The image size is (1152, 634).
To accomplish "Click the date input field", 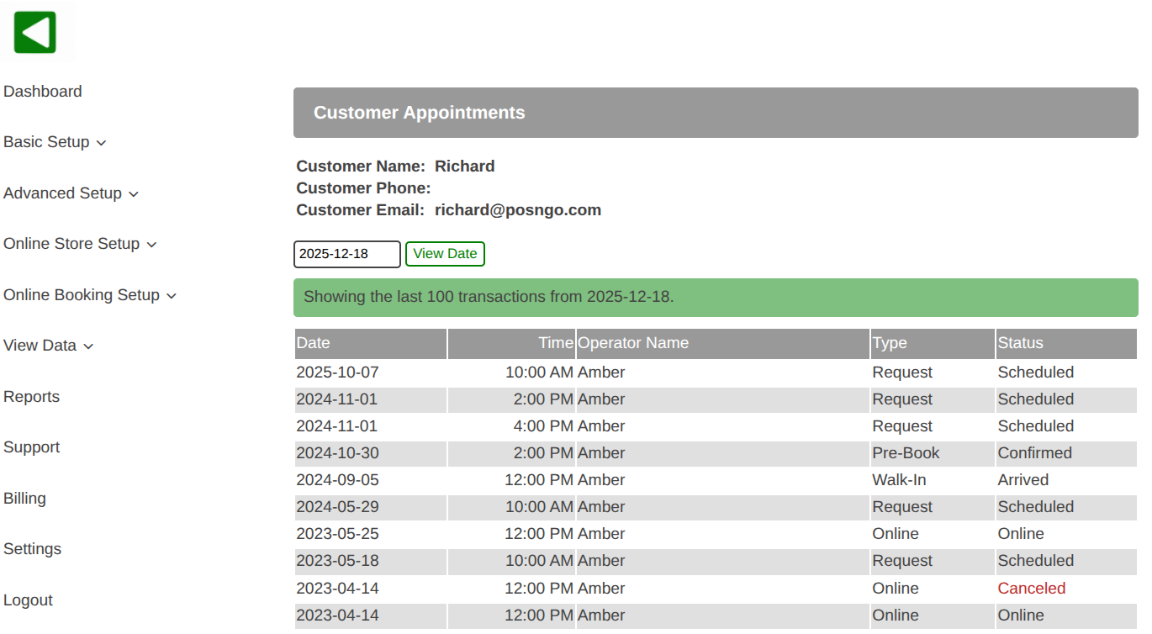I will click(346, 254).
